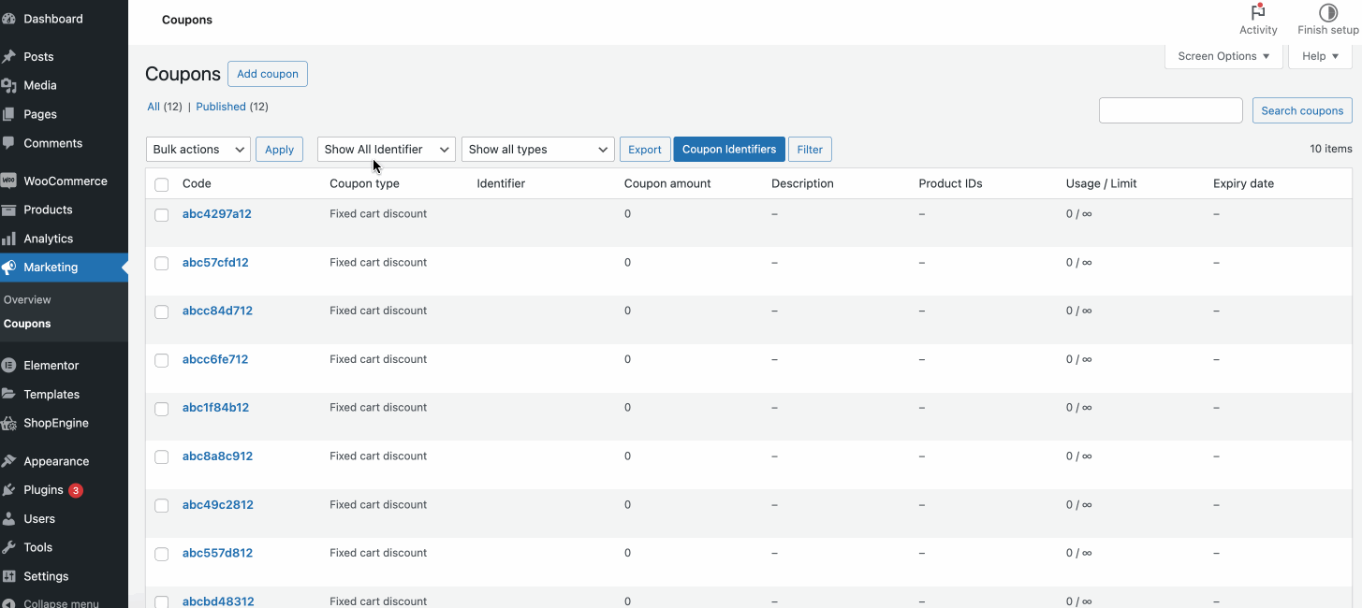Image resolution: width=1362 pixels, height=608 pixels.
Task: Check the box for coupon abc557d812
Action: point(162,554)
